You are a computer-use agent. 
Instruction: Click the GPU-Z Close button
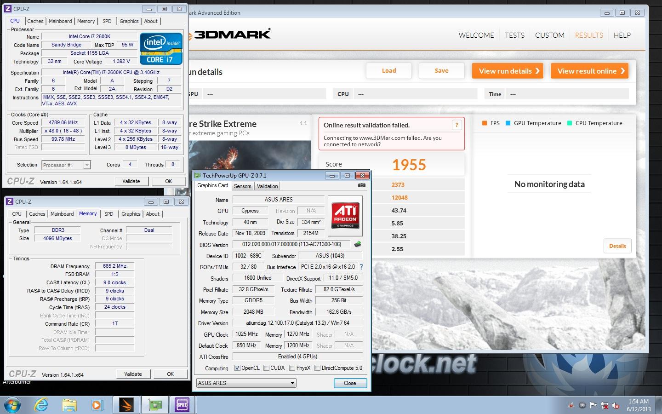click(350, 383)
